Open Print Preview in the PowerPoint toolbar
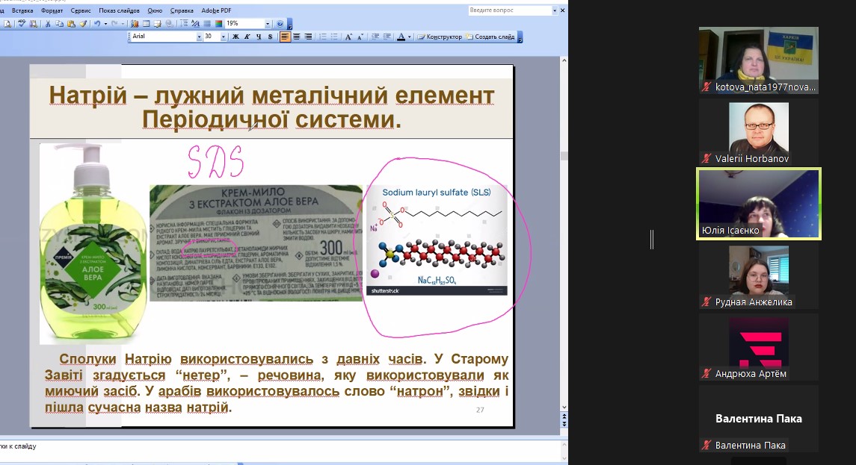 (x=7, y=24)
